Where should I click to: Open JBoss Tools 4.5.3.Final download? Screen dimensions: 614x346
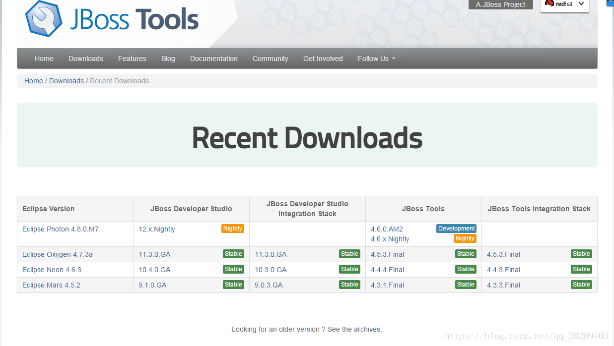coord(388,254)
